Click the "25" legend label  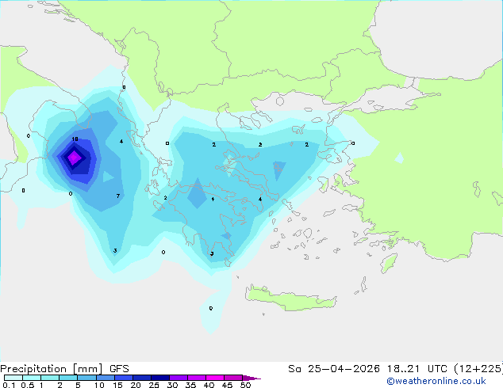154,385
